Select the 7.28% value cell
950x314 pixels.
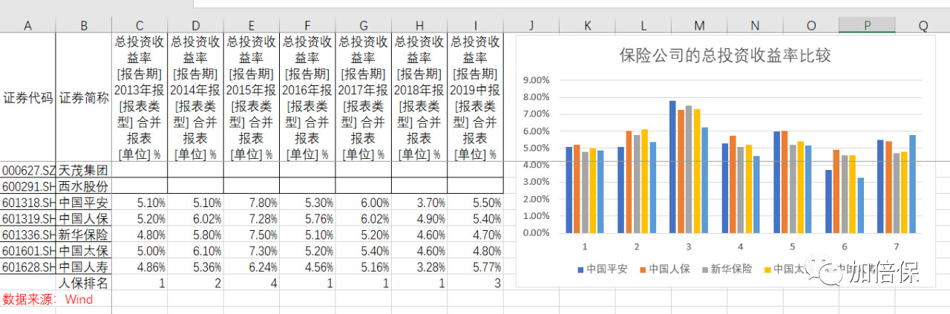(252, 219)
